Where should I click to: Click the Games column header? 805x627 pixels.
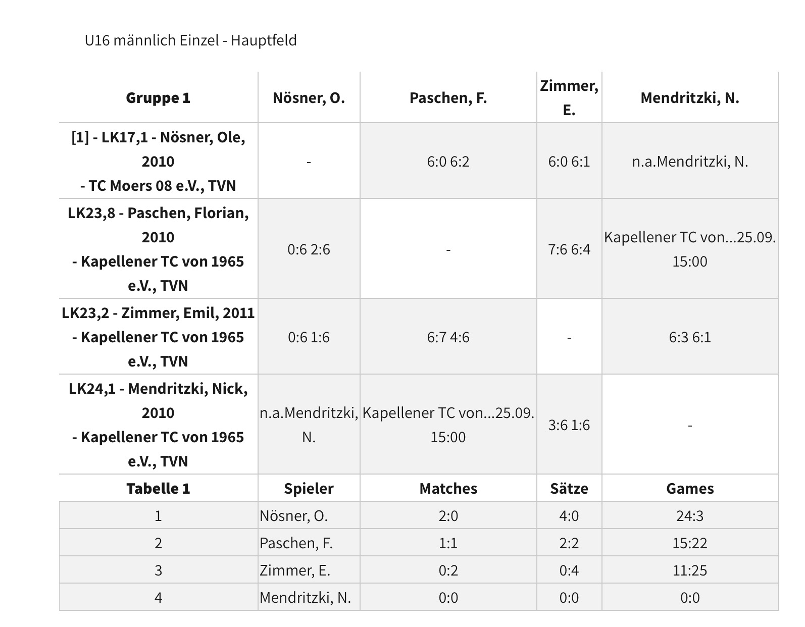coord(689,489)
